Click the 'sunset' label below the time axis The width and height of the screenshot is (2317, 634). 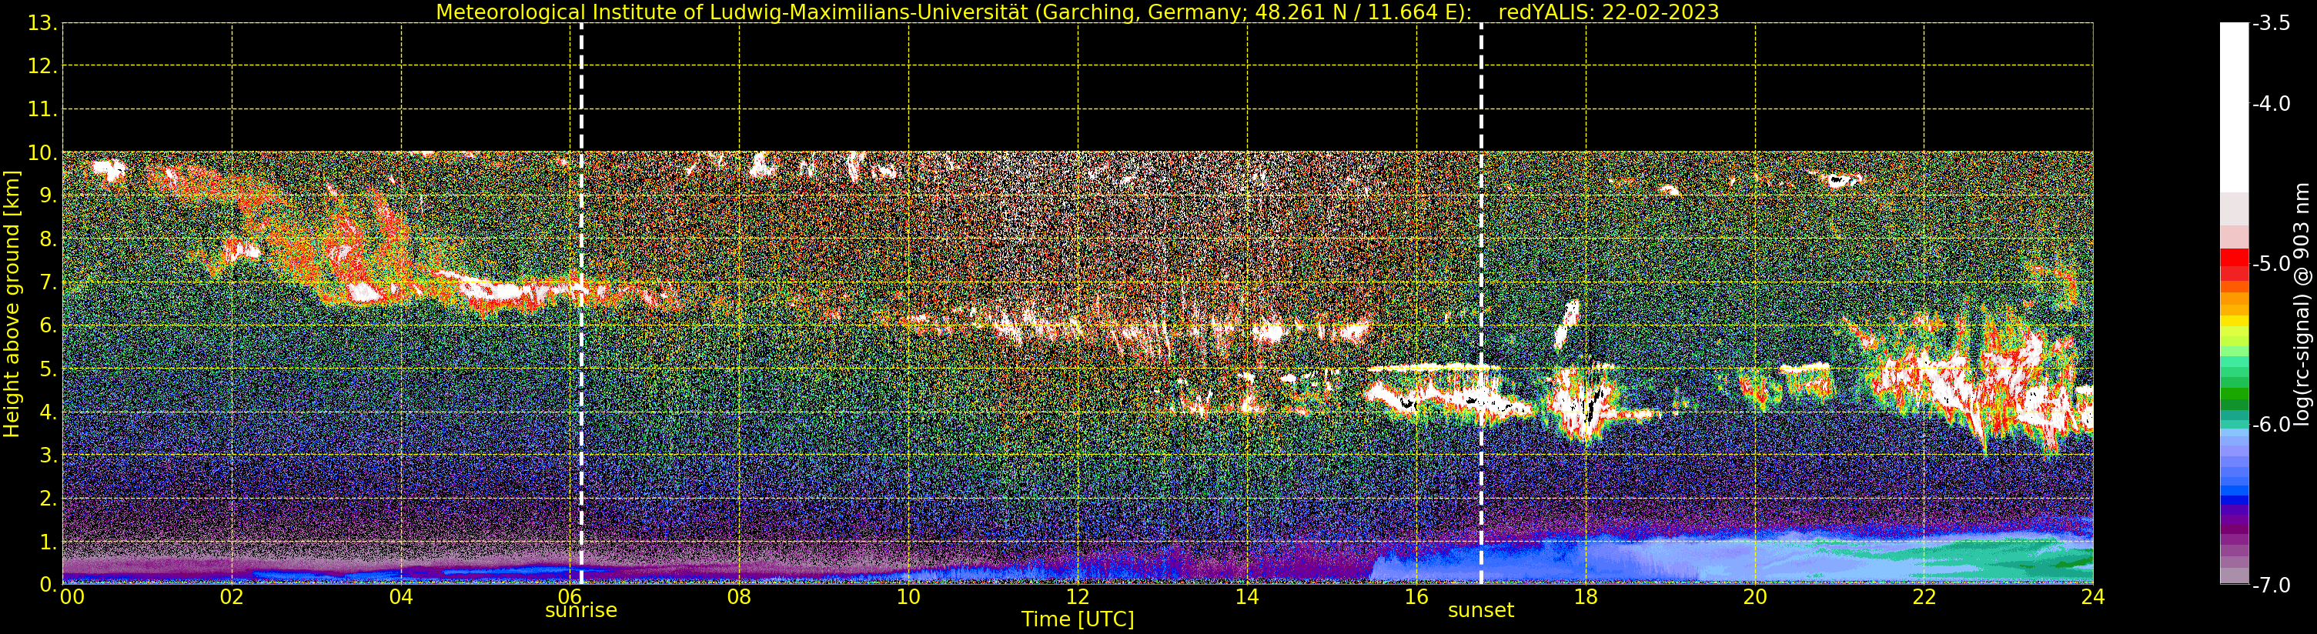[1480, 611]
